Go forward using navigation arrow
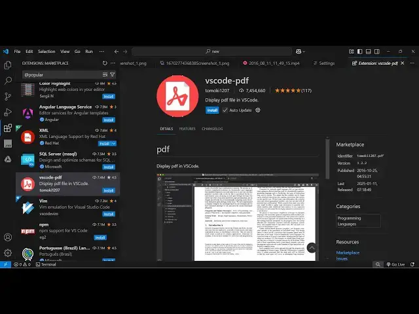This screenshot has height=314, width=419. 125,52
